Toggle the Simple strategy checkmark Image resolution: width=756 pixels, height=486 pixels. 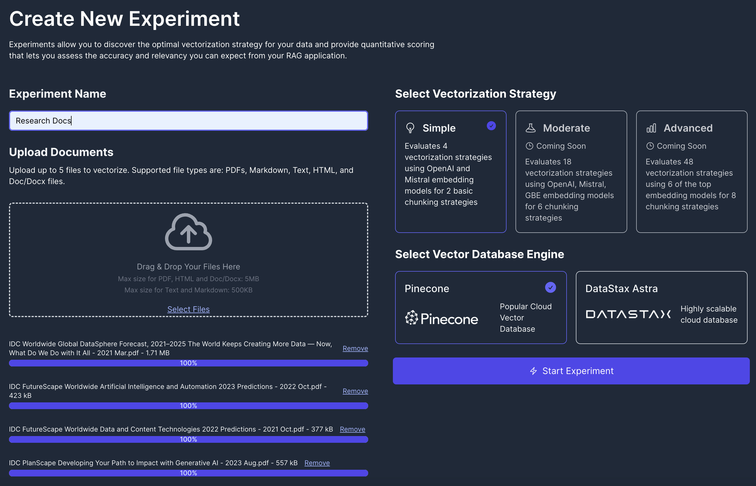point(491,126)
